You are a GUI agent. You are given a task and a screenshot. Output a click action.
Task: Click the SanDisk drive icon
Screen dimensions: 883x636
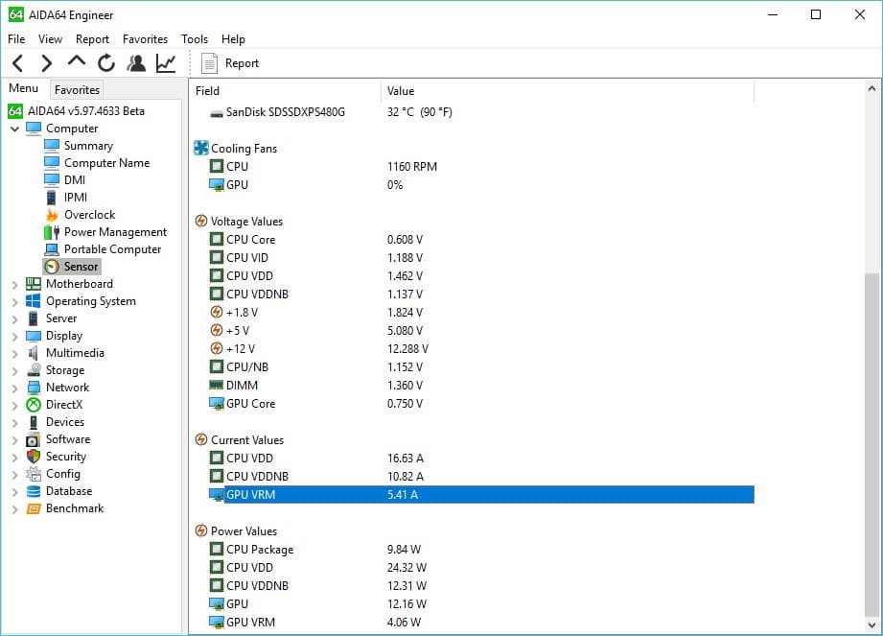coord(217,114)
